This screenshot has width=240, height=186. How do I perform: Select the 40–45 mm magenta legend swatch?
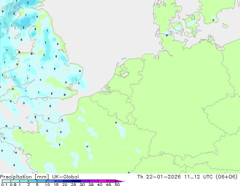tap(103, 181)
